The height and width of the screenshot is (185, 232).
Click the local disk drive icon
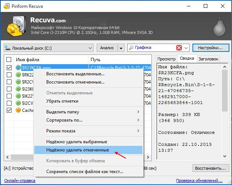tap(7, 48)
